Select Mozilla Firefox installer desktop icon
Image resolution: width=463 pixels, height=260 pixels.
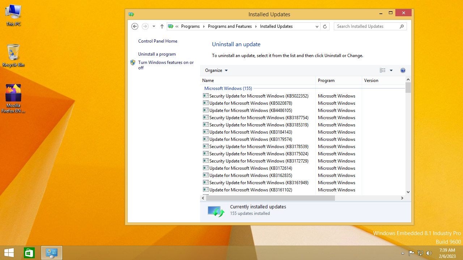pyautogui.click(x=13, y=99)
